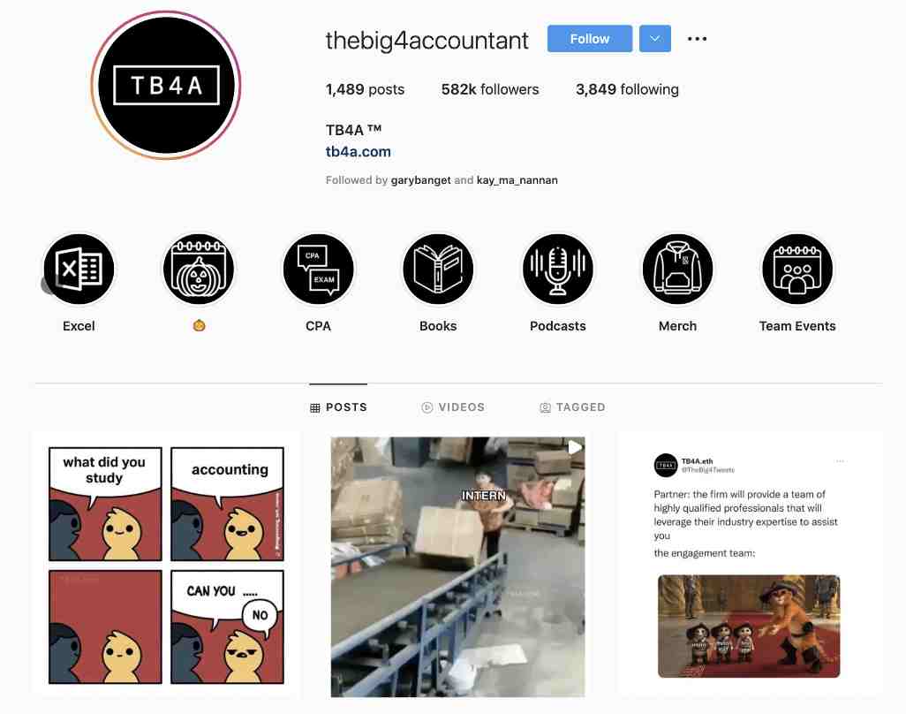Visit the tb4a.com website link

(x=359, y=151)
